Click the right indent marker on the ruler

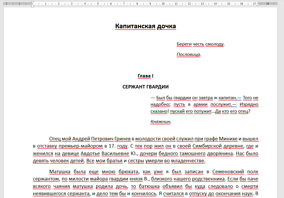258,4
